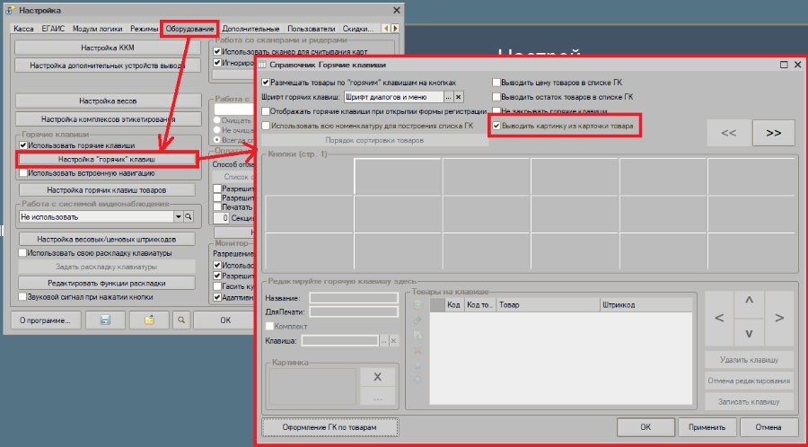Open the Дополнительные tab

tap(251, 29)
